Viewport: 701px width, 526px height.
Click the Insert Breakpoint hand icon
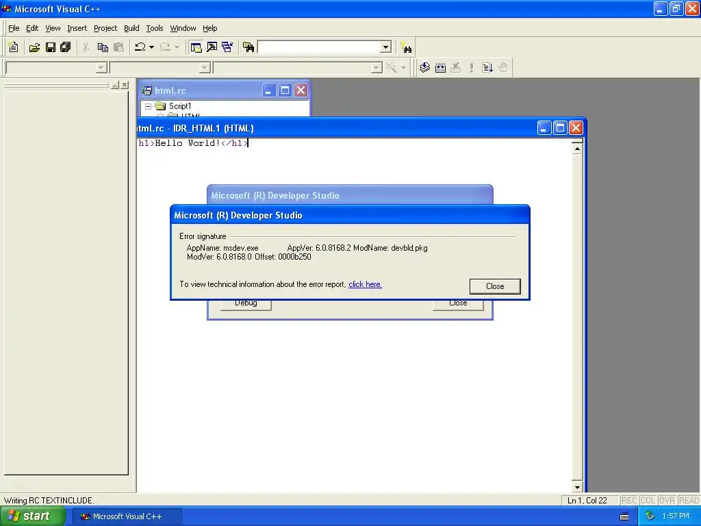pos(503,68)
